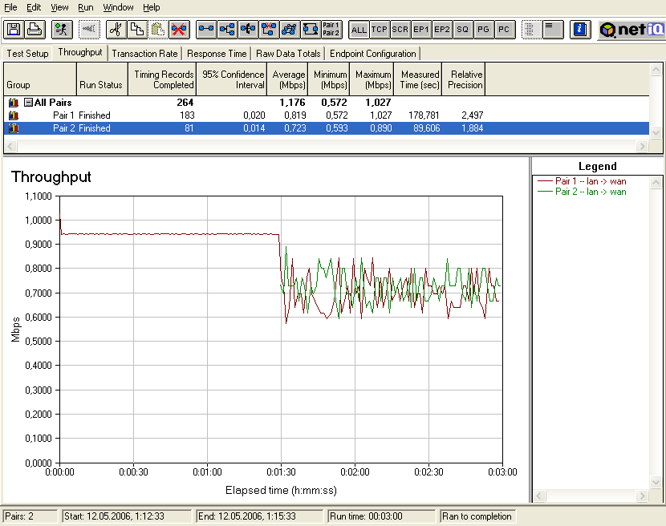Screen dimensions: 666x526
Task: Switch to the Response Time tab
Action: click(217, 54)
